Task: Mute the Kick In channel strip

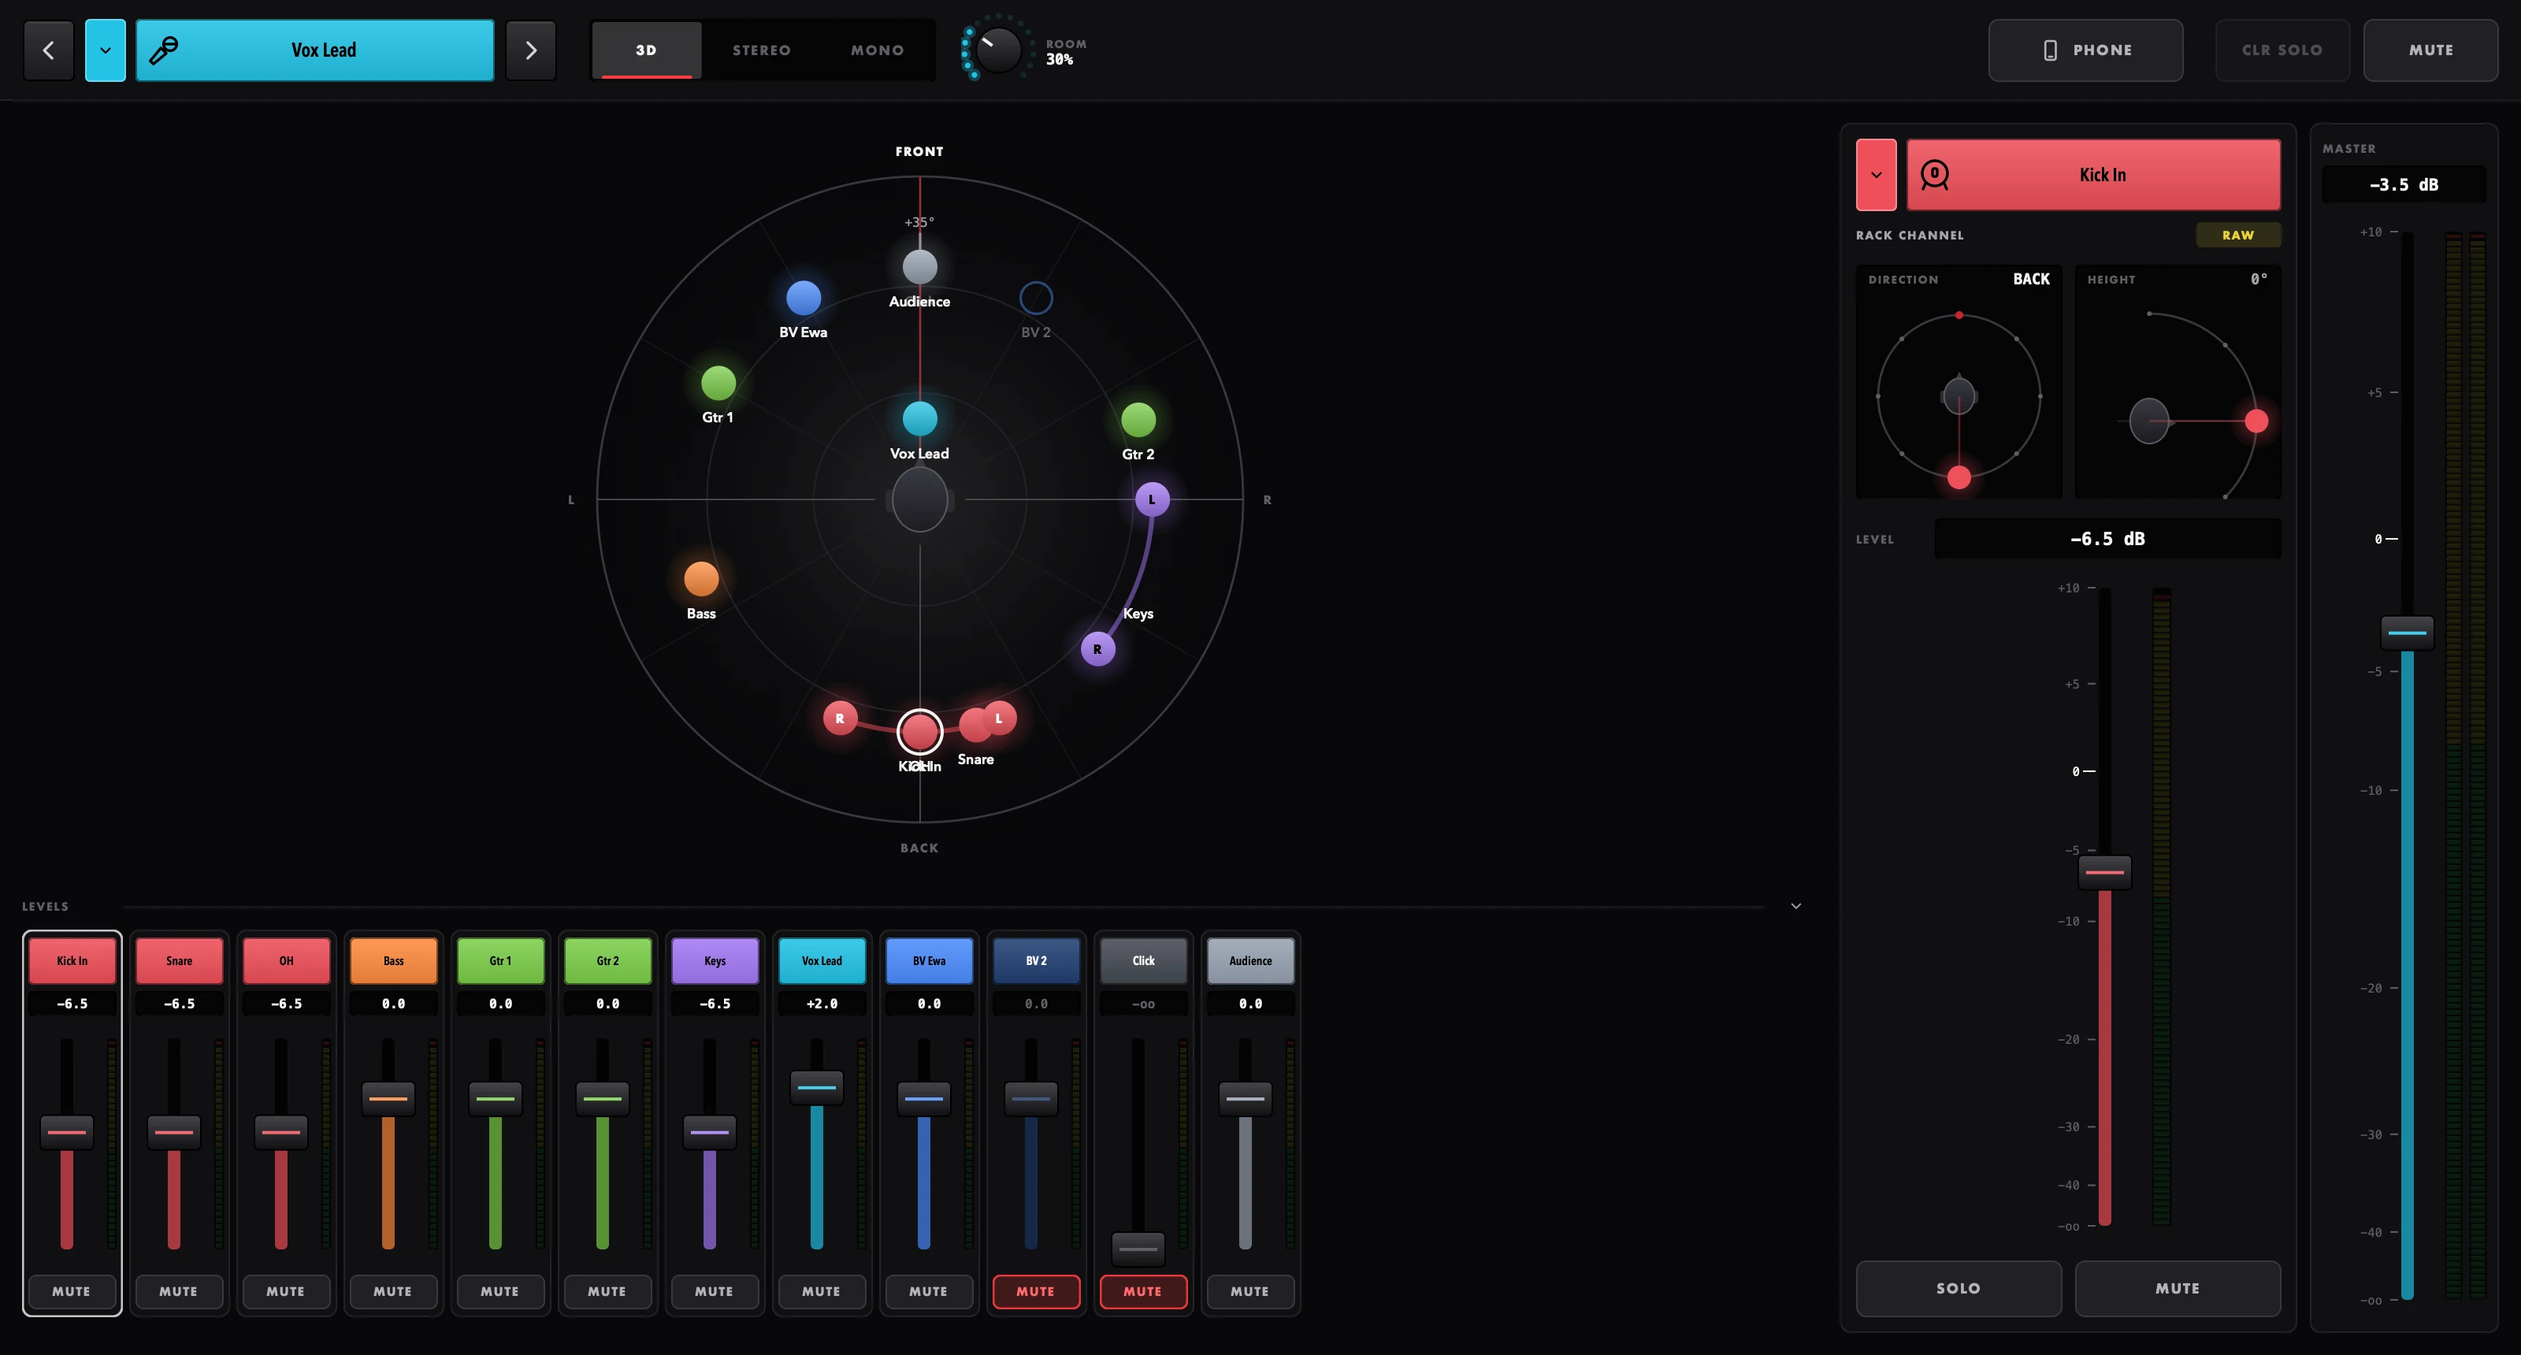Action: click(x=72, y=1291)
